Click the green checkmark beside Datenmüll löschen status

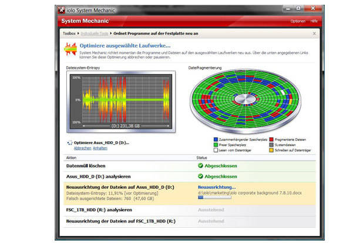click(x=200, y=165)
